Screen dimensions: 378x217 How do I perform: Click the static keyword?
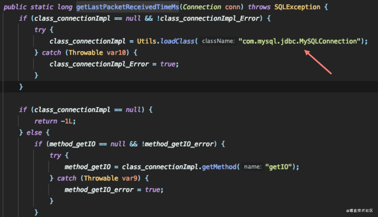pyautogui.click(x=42, y=7)
